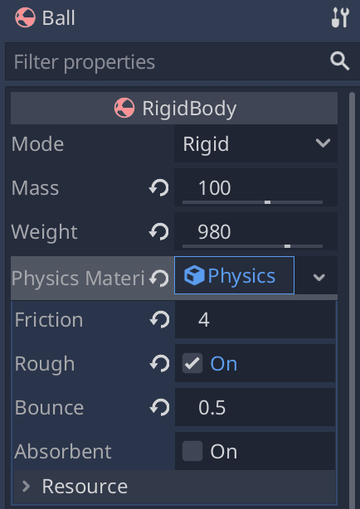The height and width of the screenshot is (509, 360).
Task: Open the Physics Material dropdown arrow
Action: coord(319,277)
